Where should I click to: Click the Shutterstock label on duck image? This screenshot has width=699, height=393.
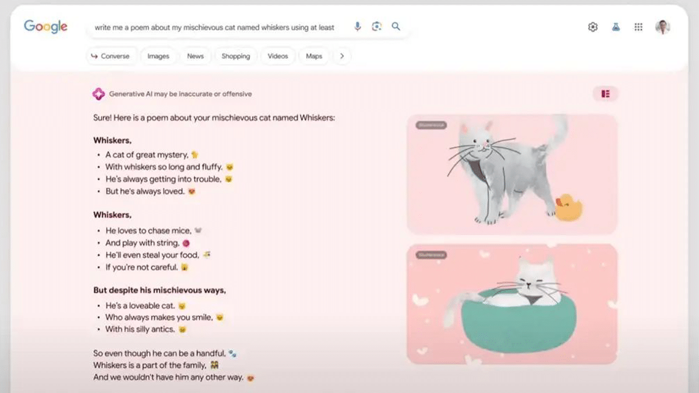point(431,125)
